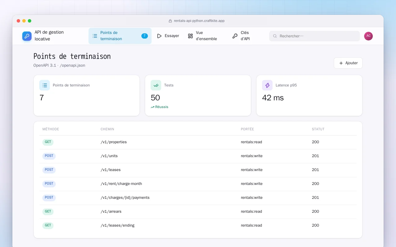Click the 42 ms latency value
396x247 pixels.
coord(273,98)
